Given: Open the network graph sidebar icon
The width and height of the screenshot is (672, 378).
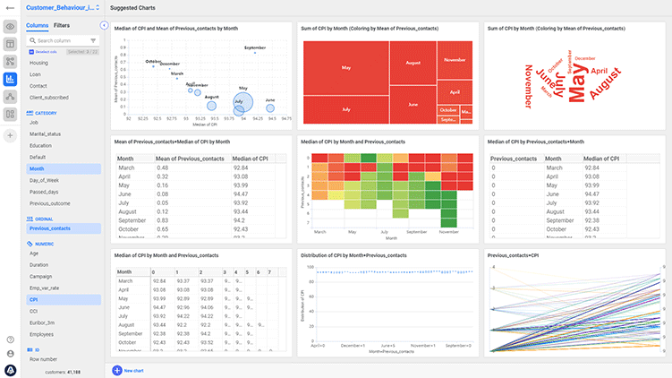Looking at the screenshot, I should click(x=10, y=97).
